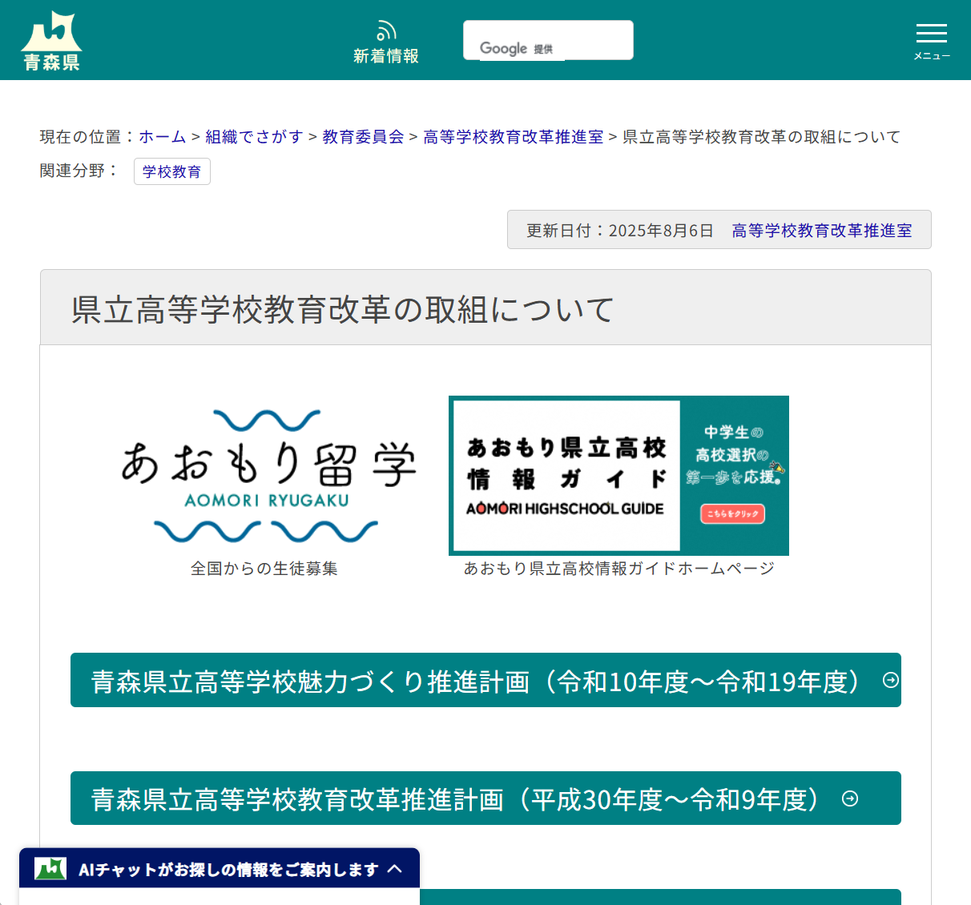Viewport: 971px width, 905px height.
Task: Click 高等学校教育改革推進室 next to the update date
Action: (821, 230)
